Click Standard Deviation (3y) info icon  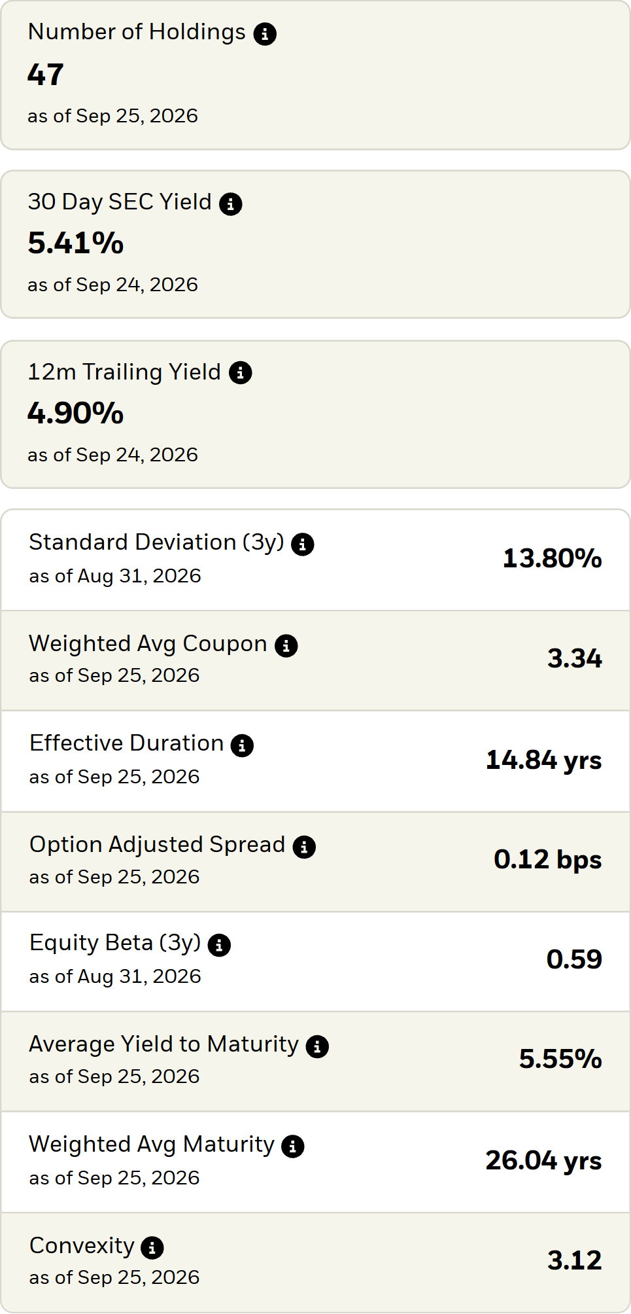(303, 544)
